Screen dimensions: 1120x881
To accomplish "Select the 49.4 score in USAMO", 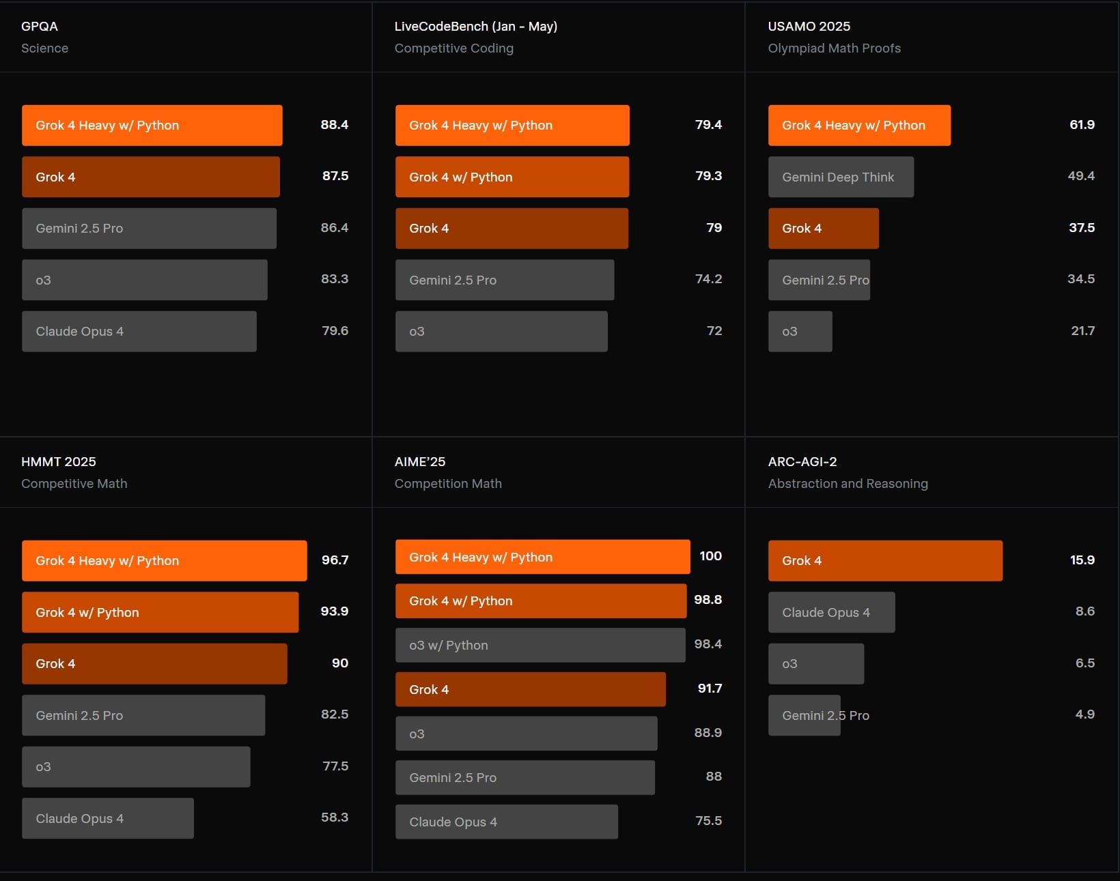I will (1082, 175).
